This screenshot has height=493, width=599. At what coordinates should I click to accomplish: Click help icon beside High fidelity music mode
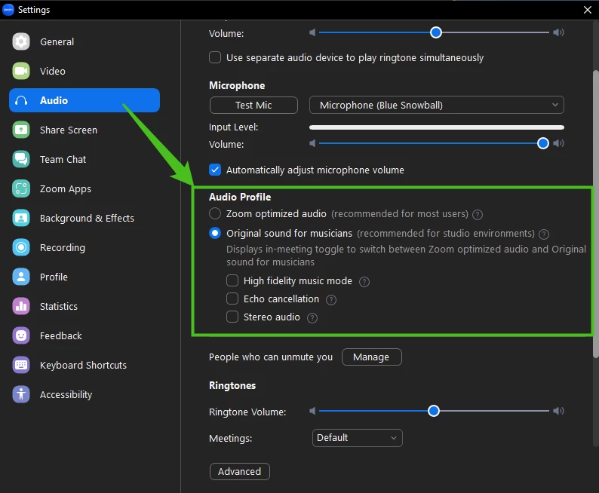(x=364, y=282)
